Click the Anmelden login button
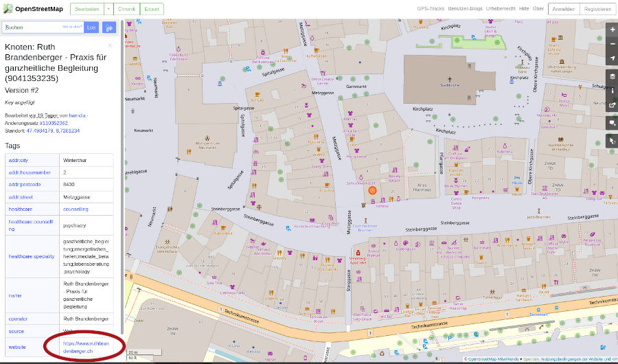The height and width of the screenshot is (364, 618). tap(564, 9)
